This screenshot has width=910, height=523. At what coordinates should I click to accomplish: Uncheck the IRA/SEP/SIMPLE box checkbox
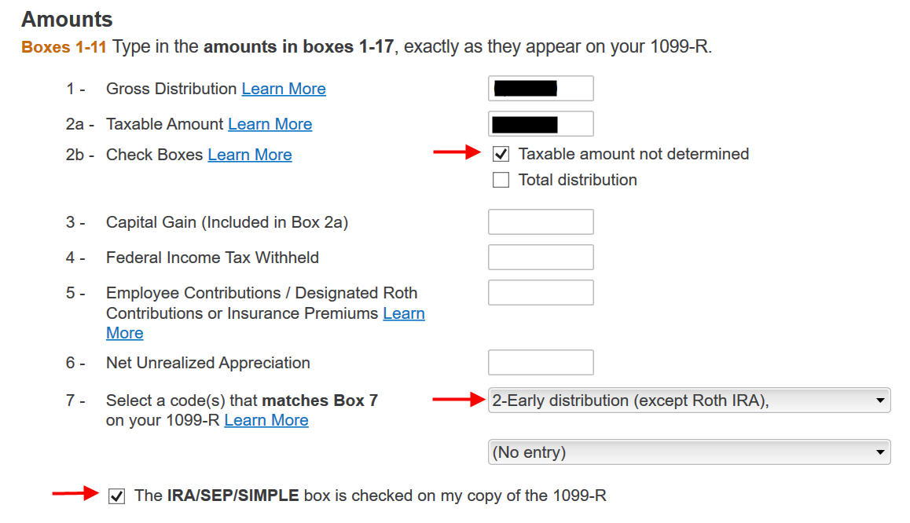click(x=116, y=496)
